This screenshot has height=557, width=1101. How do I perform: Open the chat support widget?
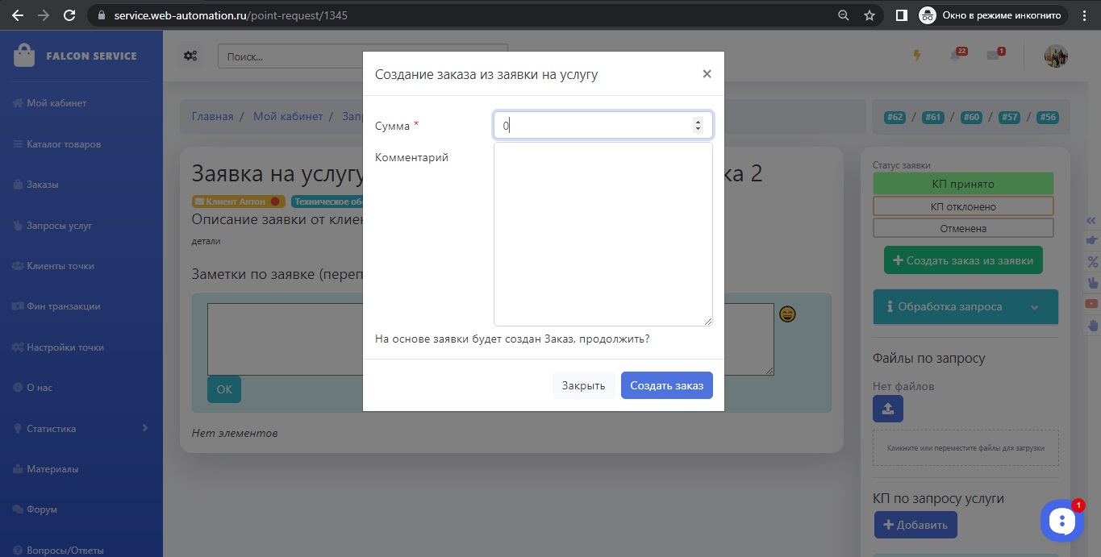1061,522
